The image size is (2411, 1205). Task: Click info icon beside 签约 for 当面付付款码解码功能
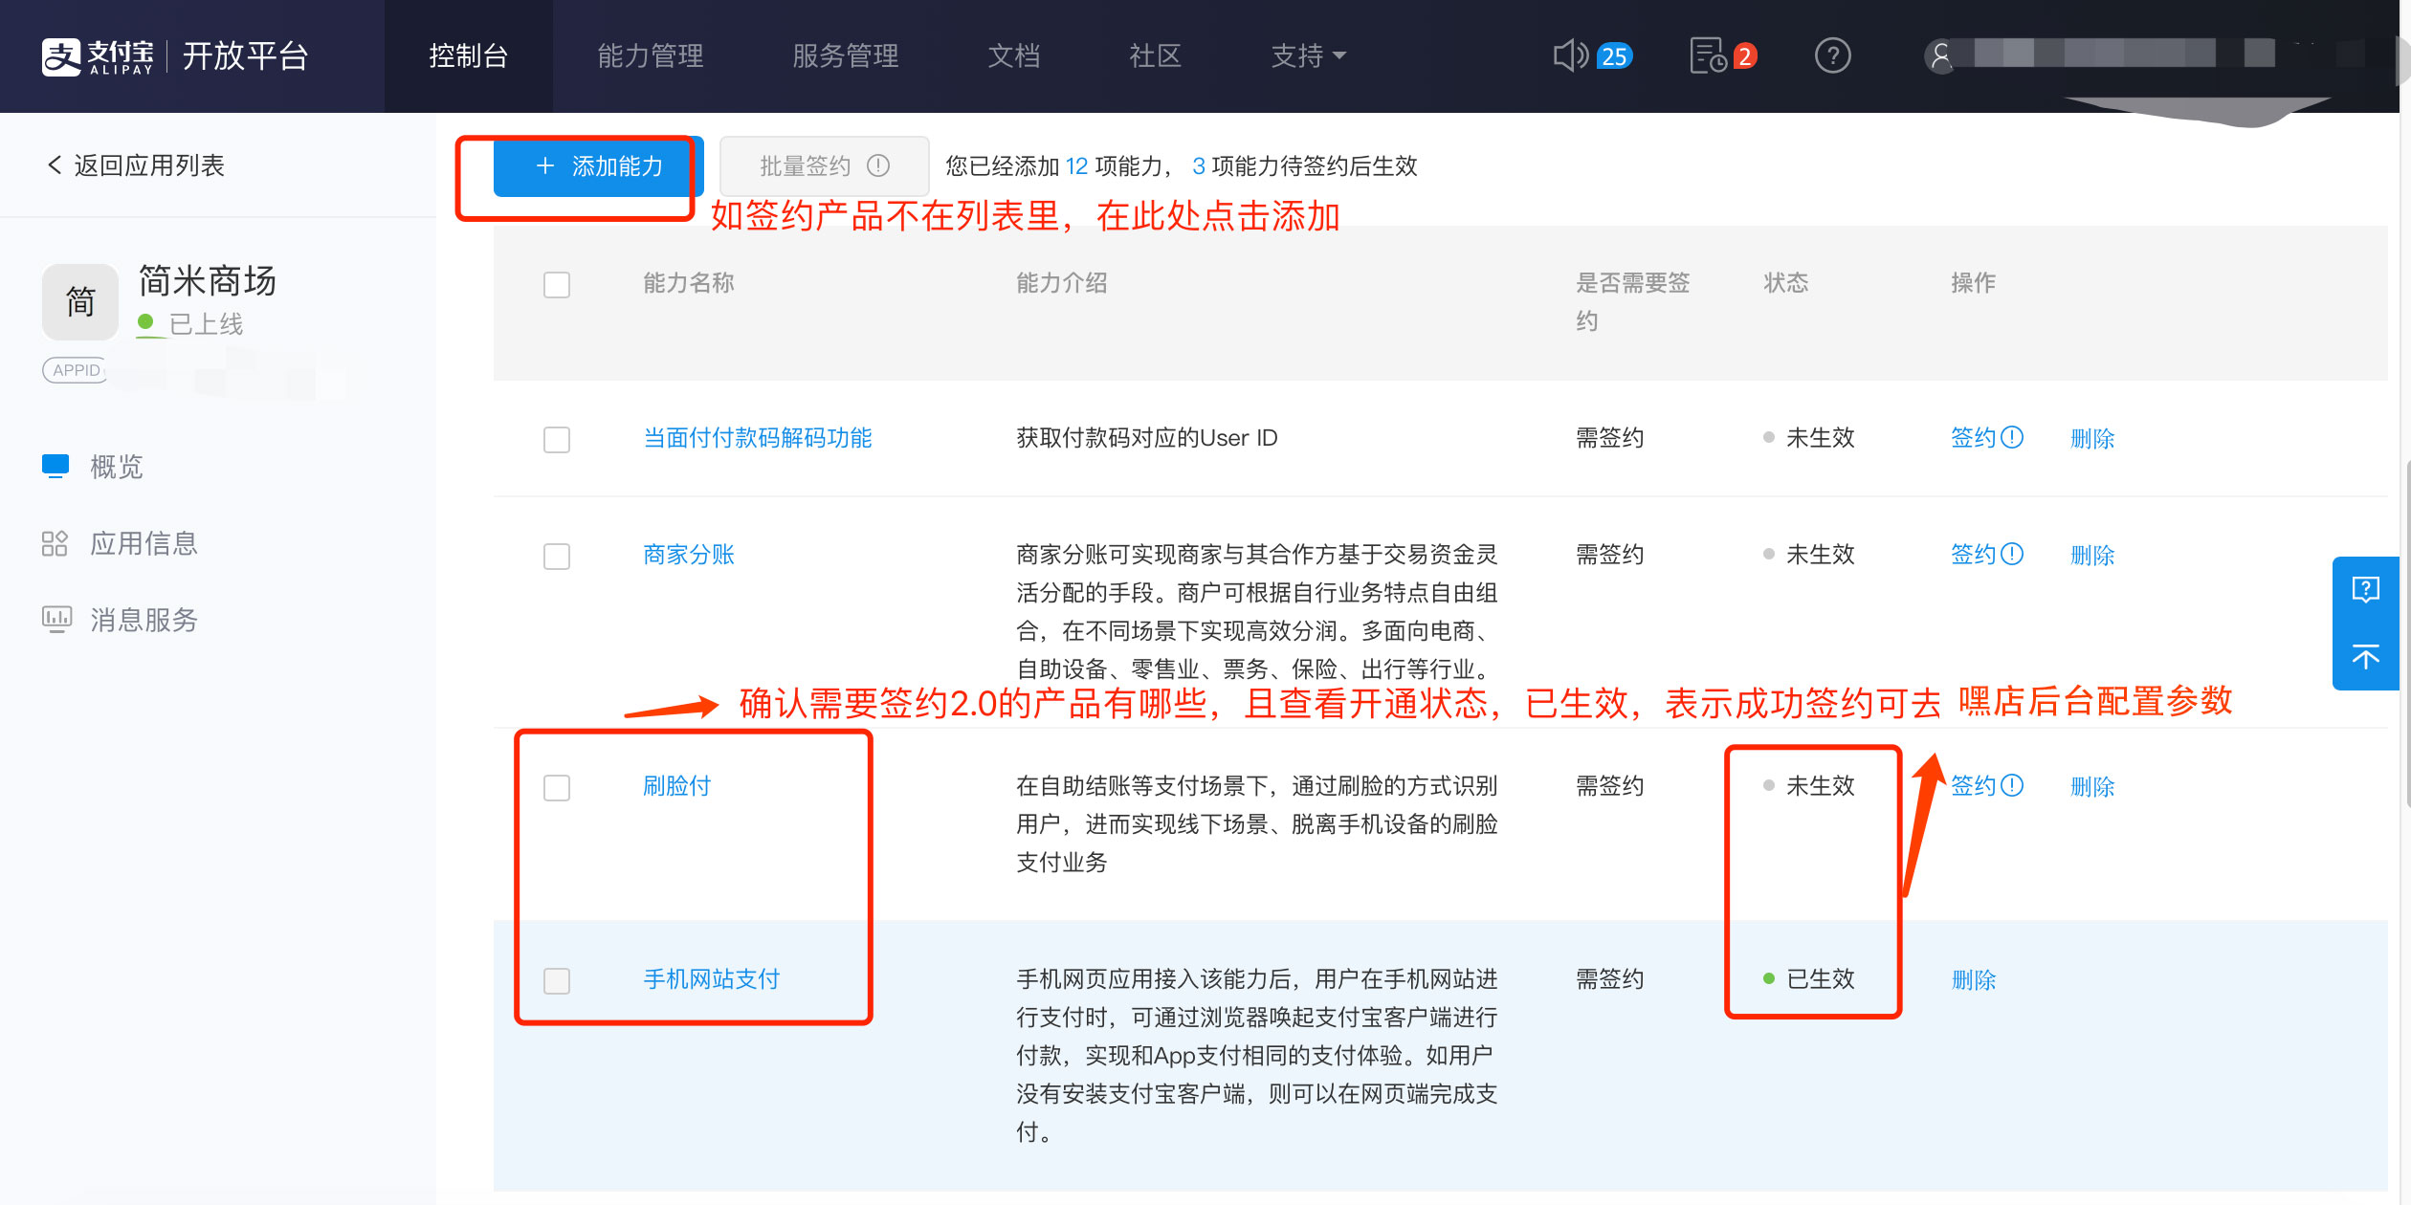(x=2012, y=437)
